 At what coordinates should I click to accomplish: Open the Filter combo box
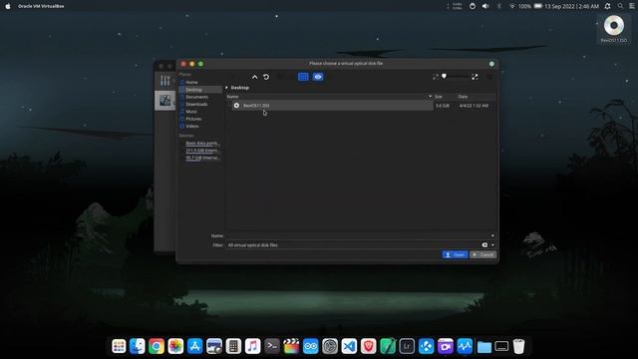point(353,245)
